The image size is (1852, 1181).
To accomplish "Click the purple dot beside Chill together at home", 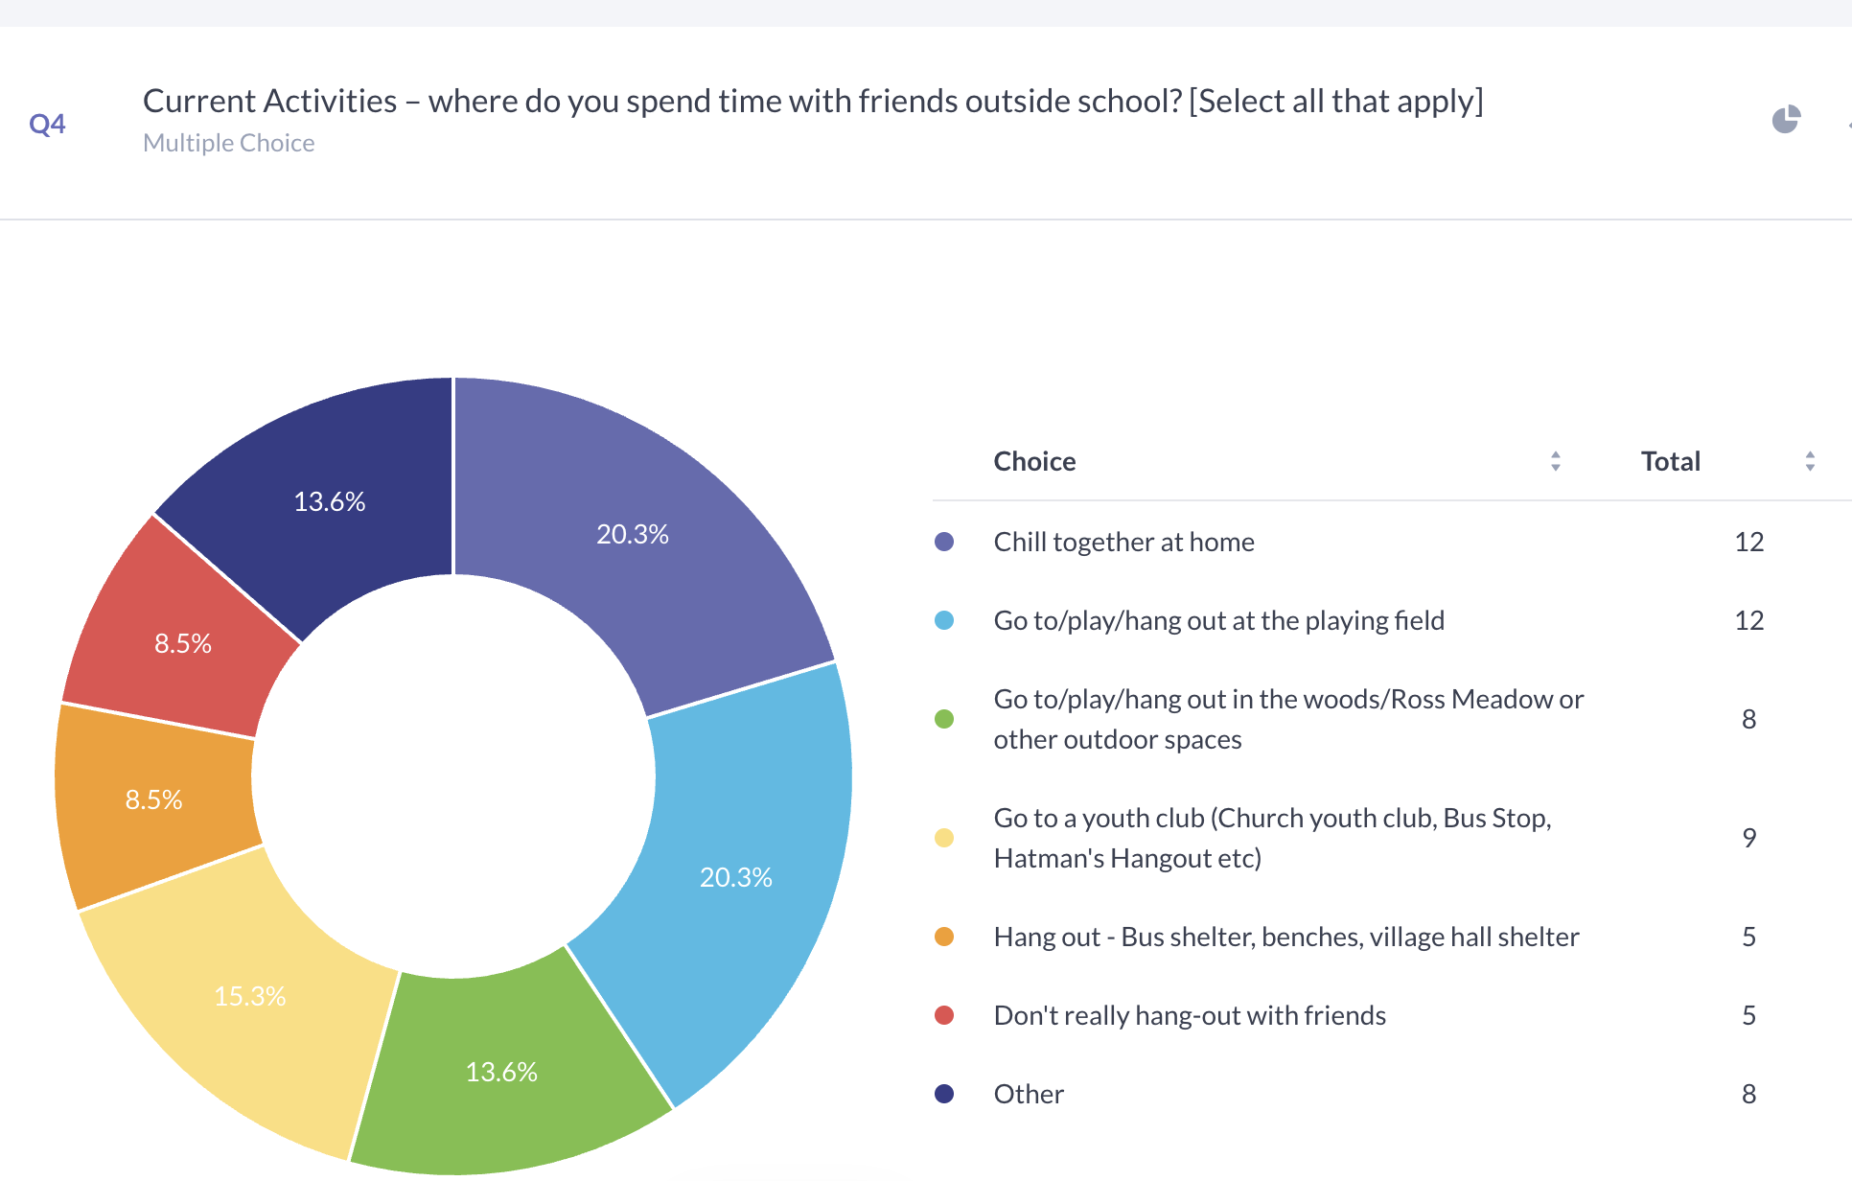I will pyautogui.click(x=944, y=542).
